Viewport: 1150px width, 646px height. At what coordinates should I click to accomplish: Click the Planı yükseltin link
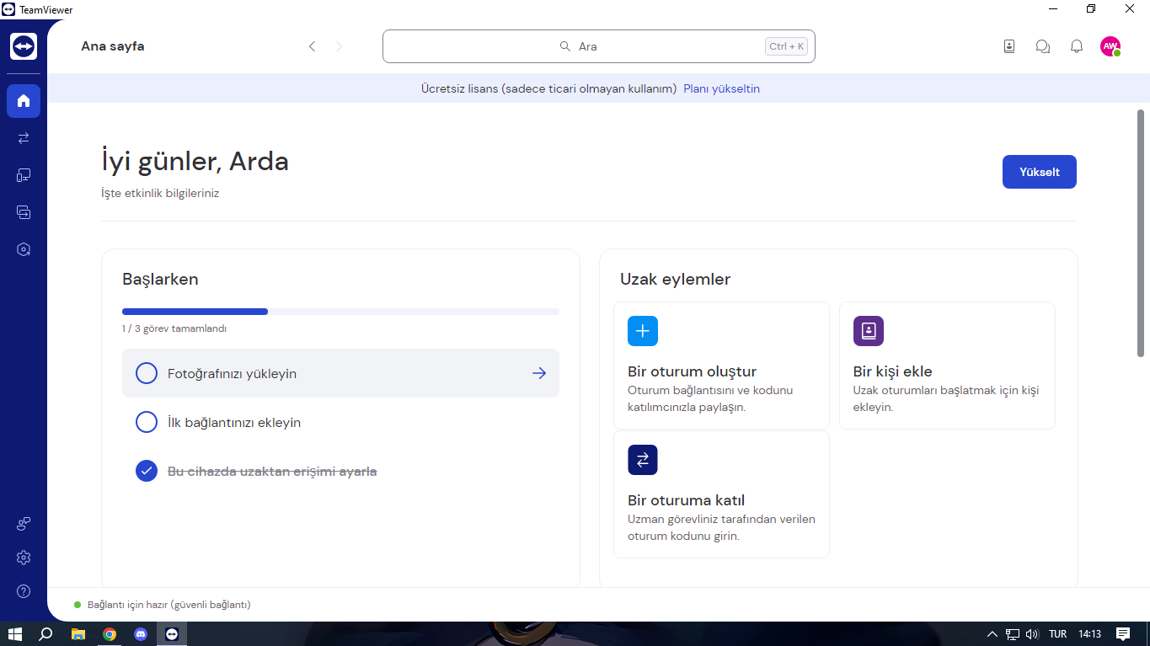point(721,88)
